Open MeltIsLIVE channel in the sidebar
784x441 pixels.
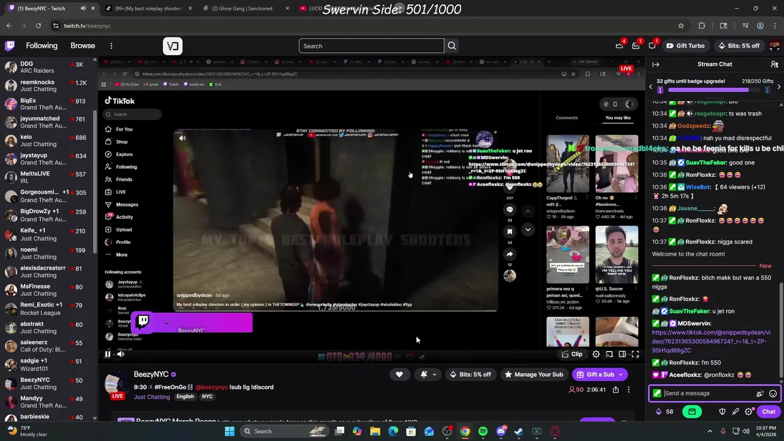(x=48, y=178)
